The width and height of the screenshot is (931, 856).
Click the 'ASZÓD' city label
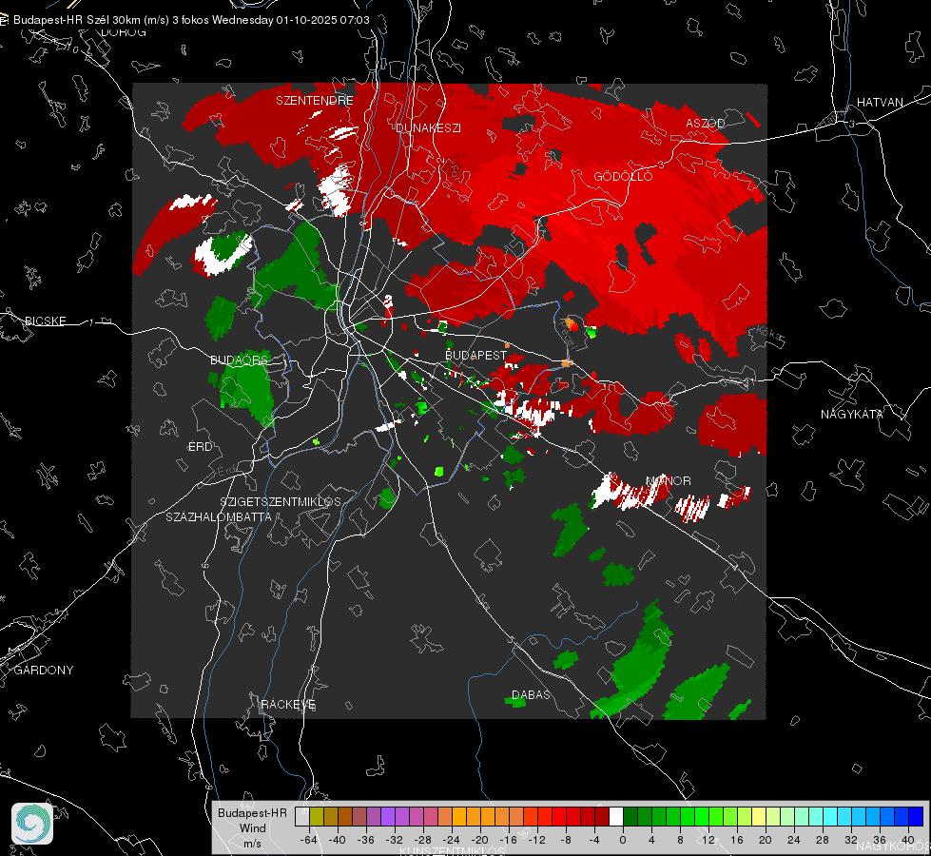(706, 123)
